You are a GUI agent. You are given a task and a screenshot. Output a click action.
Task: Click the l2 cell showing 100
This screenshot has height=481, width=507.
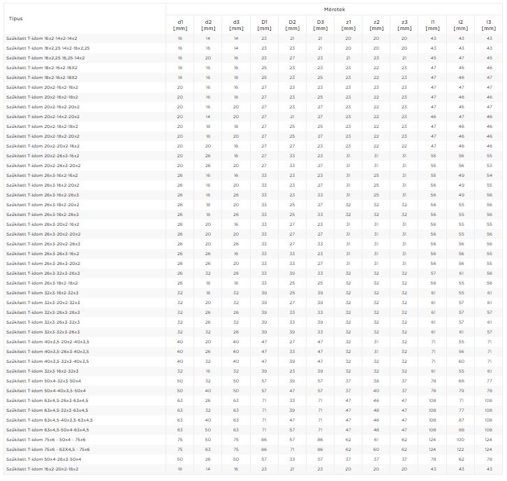tap(460, 440)
